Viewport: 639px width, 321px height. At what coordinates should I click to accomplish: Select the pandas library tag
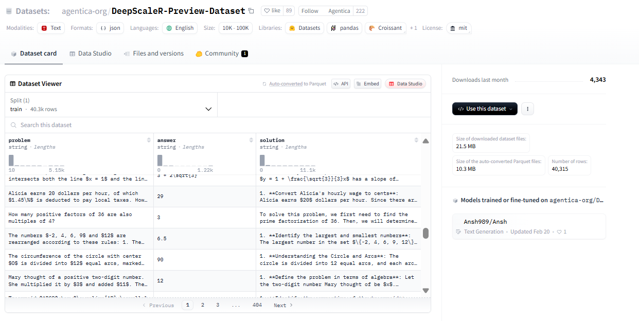(344, 28)
